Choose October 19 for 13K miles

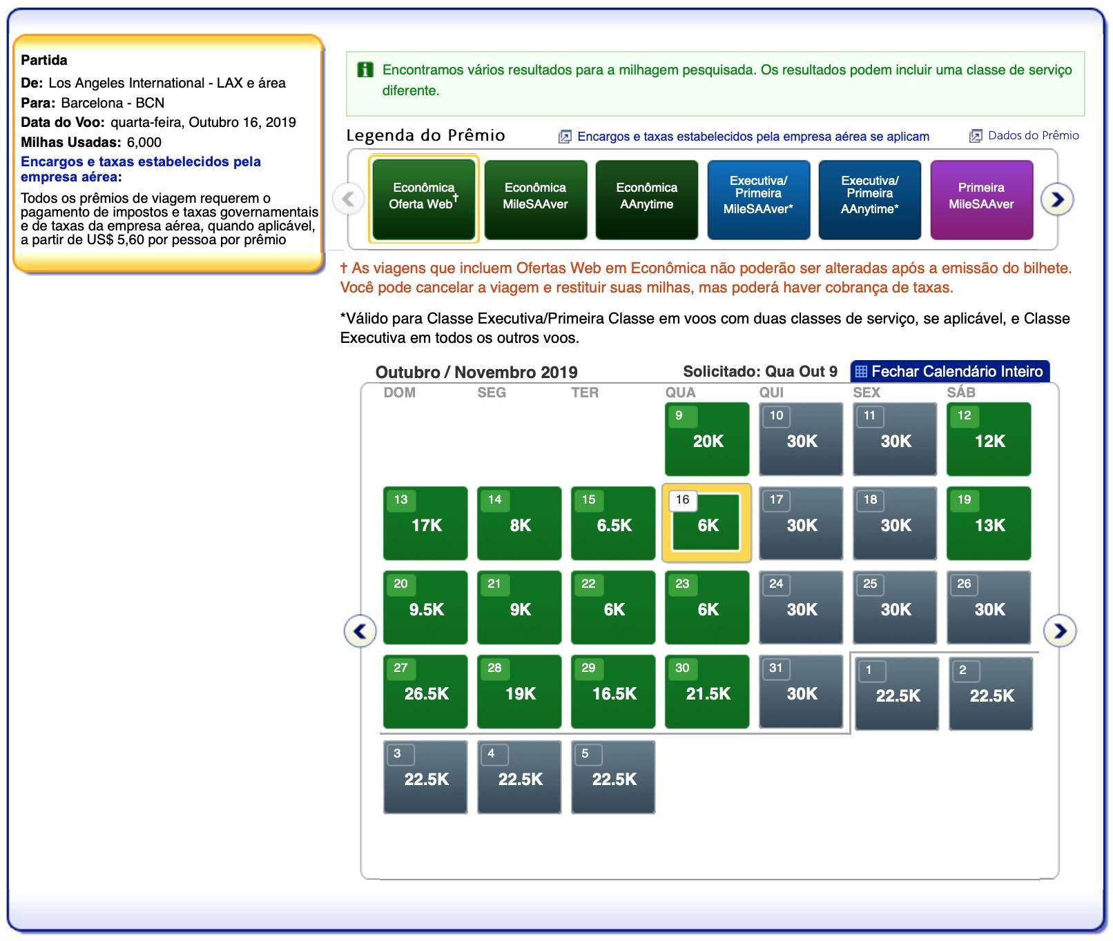[x=989, y=524]
